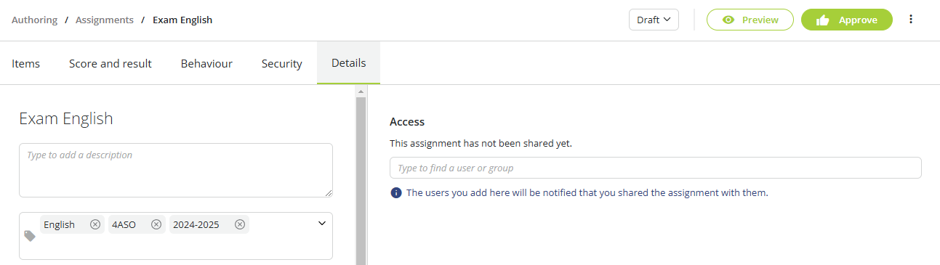Click the thumbs-up icon in Approve

pos(823,20)
